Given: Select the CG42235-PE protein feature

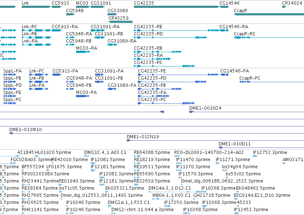Looking at the screenshot, I should pos(178,75).
